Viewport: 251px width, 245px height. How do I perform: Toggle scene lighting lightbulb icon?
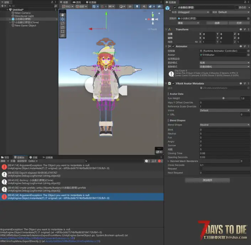[x=137, y=6]
